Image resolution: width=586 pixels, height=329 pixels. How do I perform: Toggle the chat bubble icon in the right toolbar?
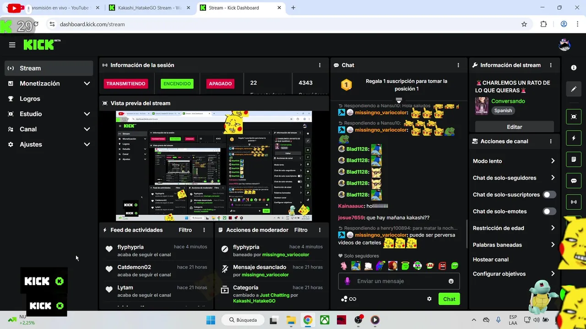click(x=574, y=181)
